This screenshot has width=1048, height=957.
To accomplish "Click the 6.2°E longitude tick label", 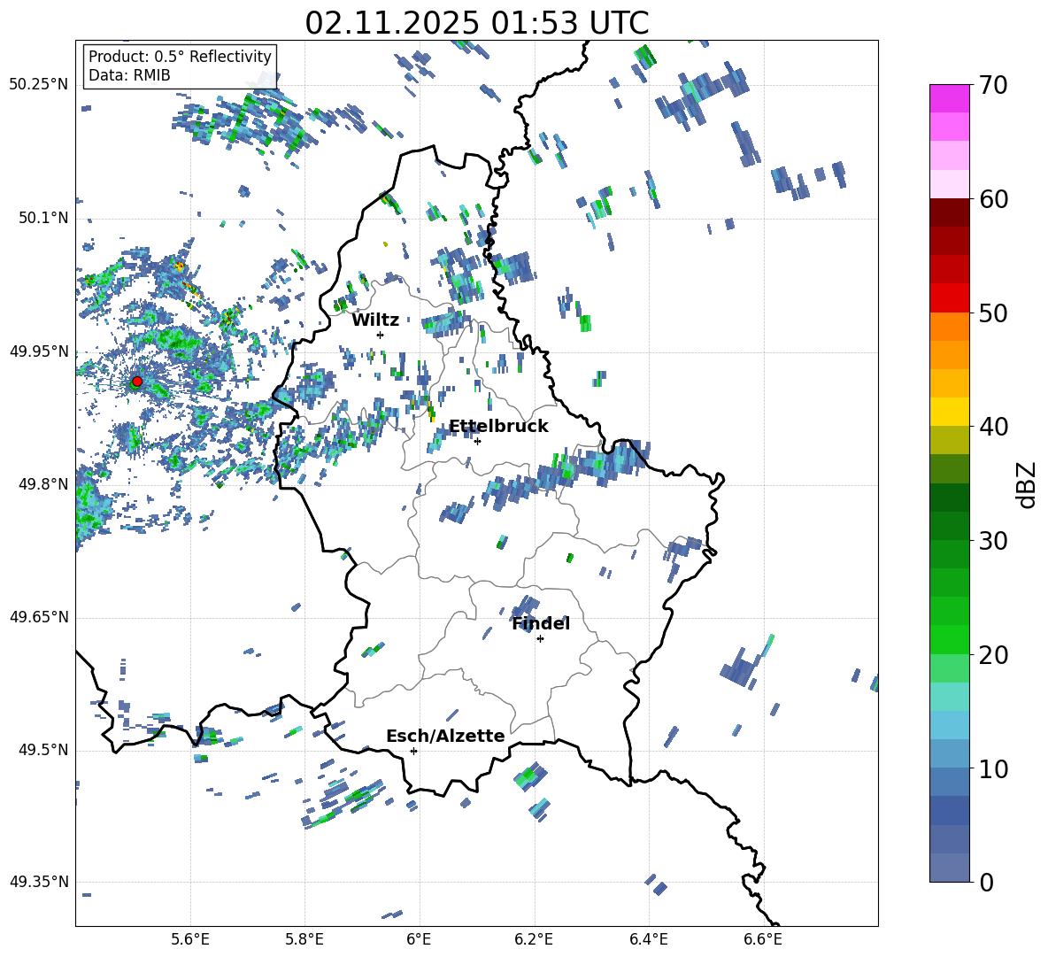I will tap(534, 939).
